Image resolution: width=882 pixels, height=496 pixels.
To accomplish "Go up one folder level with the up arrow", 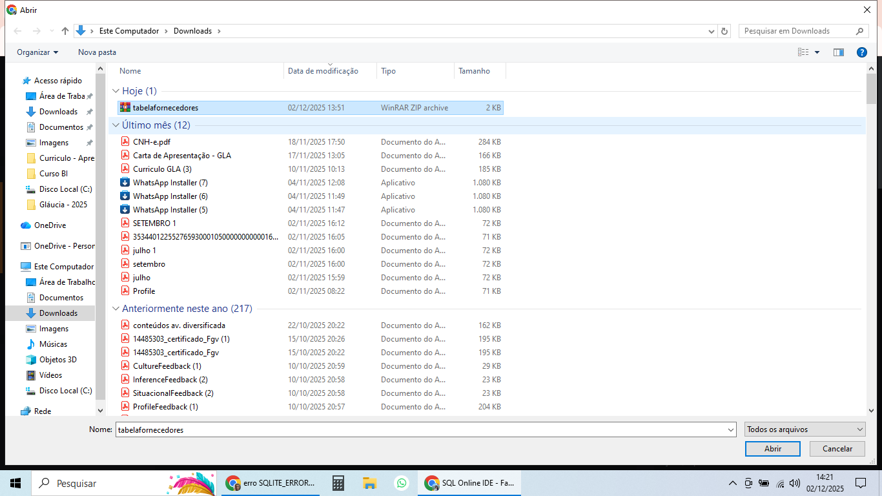I will 65,31.
